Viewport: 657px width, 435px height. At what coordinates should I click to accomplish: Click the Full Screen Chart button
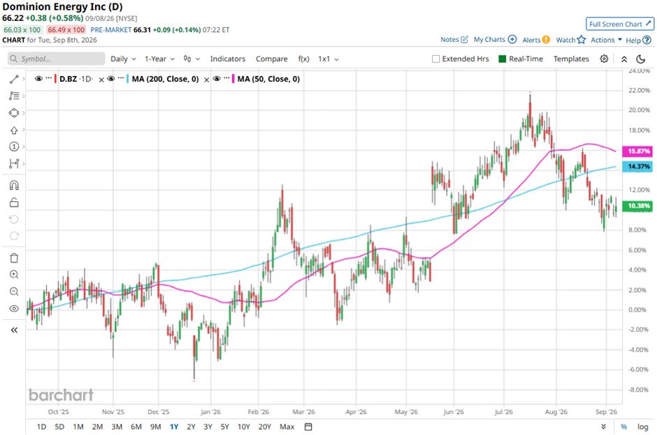click(620, 24)
